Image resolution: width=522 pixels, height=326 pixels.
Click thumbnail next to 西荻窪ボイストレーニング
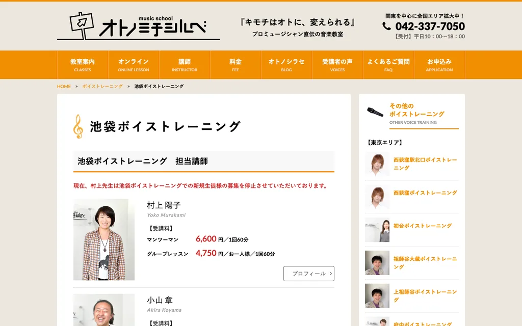377,197
